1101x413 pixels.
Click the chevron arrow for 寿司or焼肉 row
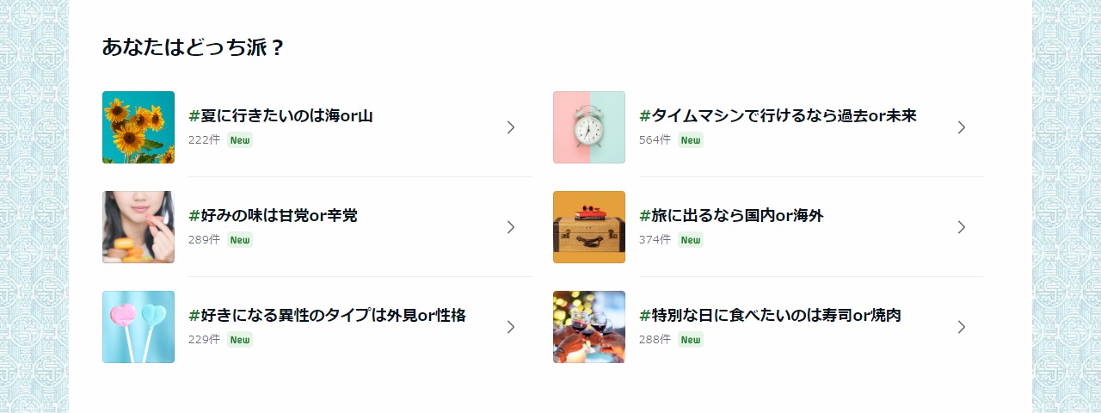pyautogui.click(x=962, y=327)
